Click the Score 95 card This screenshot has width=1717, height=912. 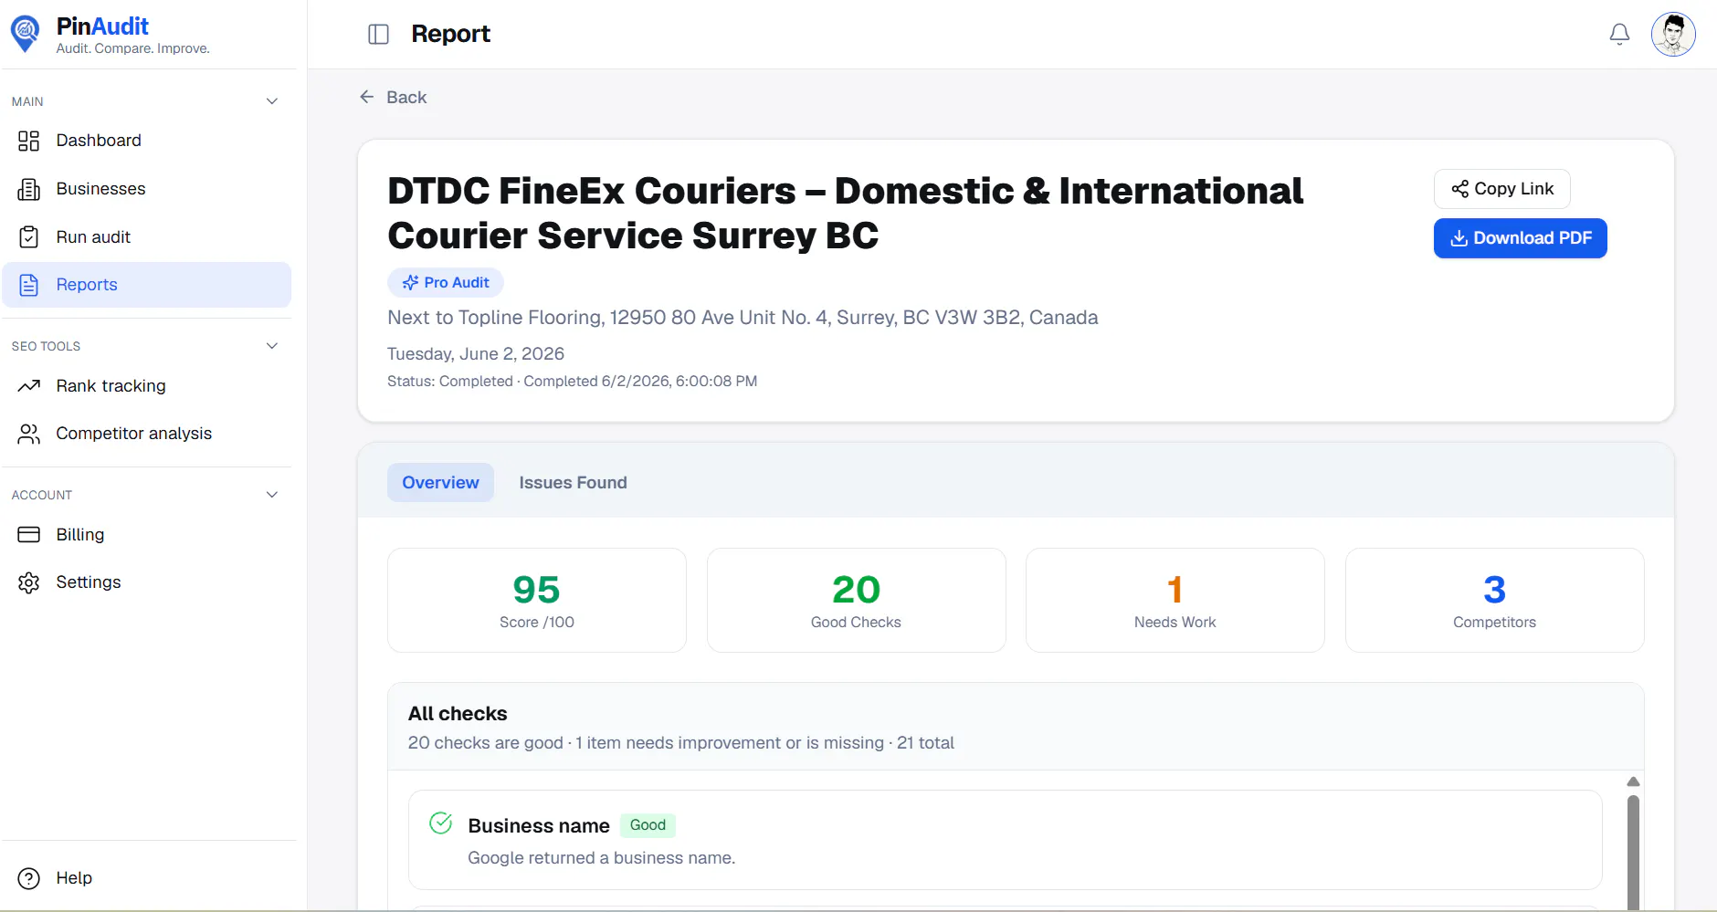click(x=537, y=601)
